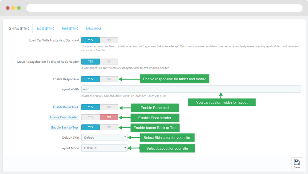Click the Save floppy disk icon
The image size is (308, 174).
297,162
